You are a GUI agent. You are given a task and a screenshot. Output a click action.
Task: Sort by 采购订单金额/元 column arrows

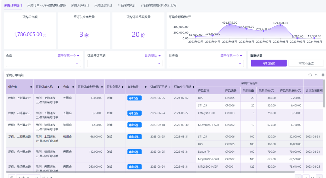click(102, 87)
